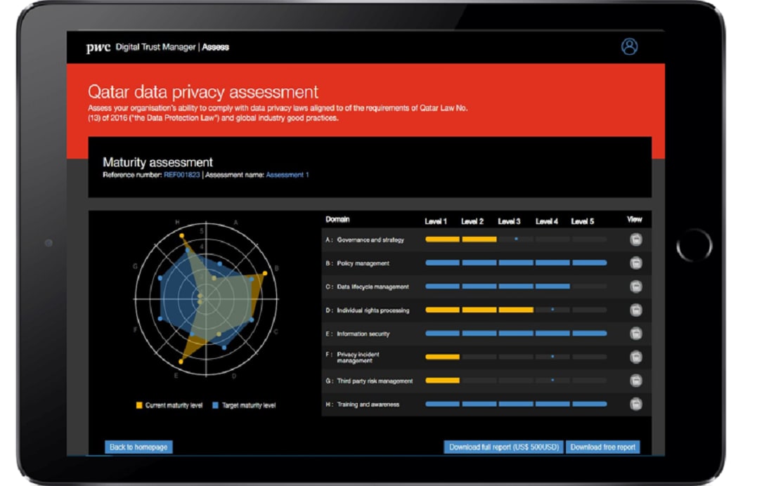Open the Assessment 1 name link
The height and width of the screenshot is (486, 757).
[287, 175]
